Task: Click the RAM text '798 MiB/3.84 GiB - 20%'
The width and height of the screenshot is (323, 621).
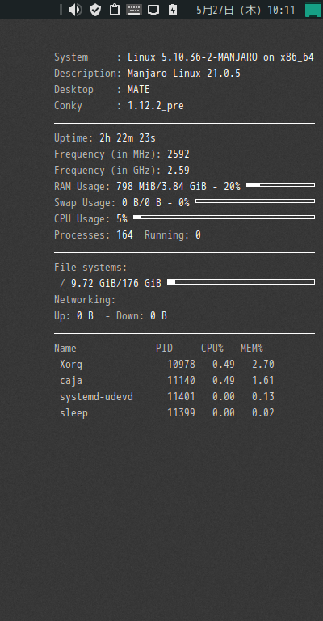Action: 178,187
